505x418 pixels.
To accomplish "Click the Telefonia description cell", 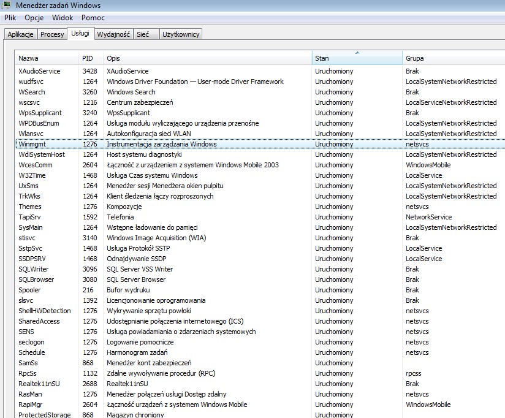I will 120,217.
